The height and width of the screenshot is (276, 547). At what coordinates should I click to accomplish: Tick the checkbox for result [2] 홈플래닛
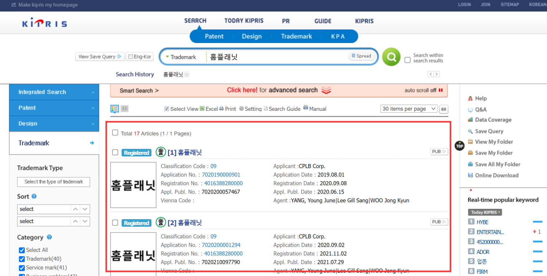point(115,222)
